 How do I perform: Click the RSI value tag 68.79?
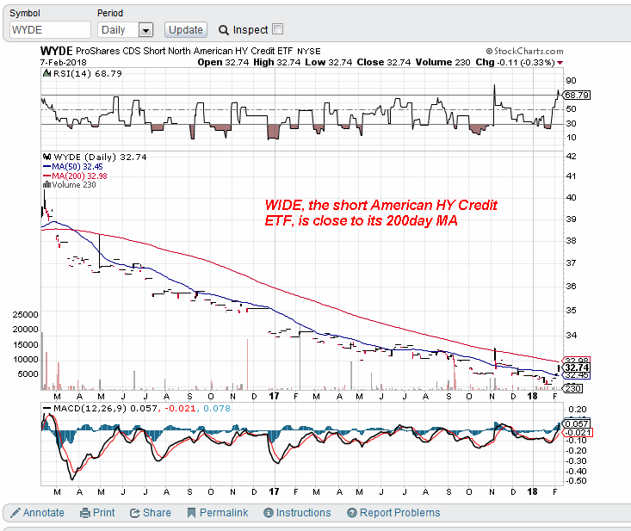tap(577, 96)
